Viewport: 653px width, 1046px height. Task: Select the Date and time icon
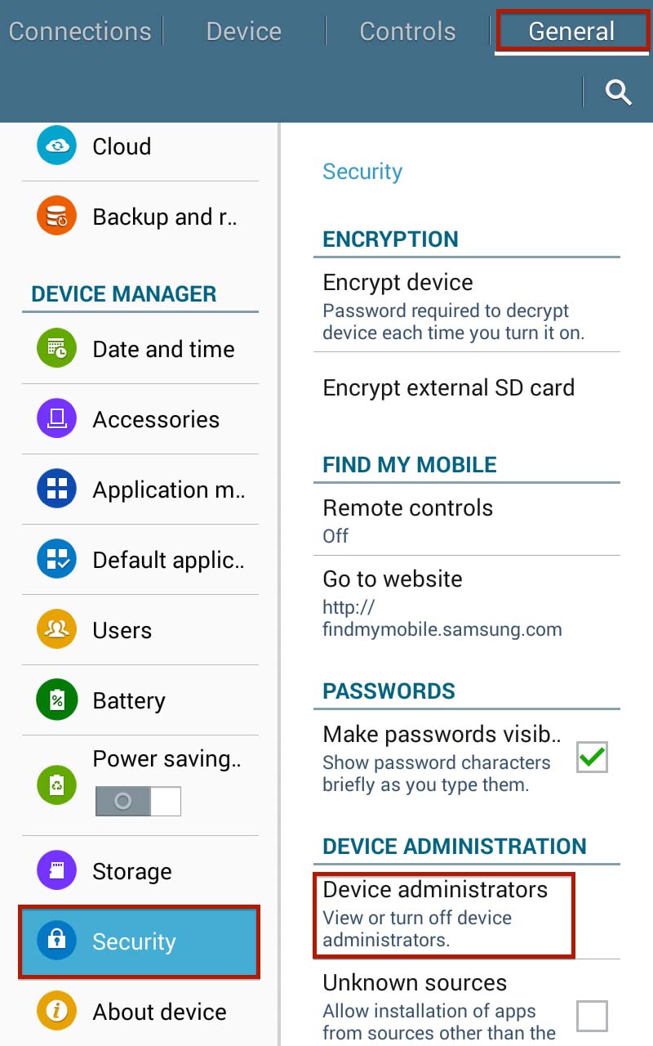(56, 349)
